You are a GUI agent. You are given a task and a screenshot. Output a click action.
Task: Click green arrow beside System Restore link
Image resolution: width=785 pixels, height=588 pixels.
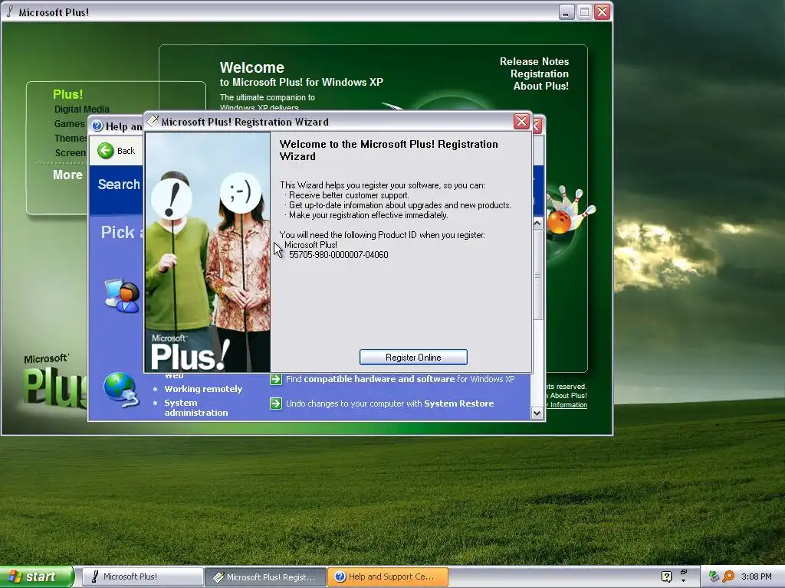coord(276,403)
